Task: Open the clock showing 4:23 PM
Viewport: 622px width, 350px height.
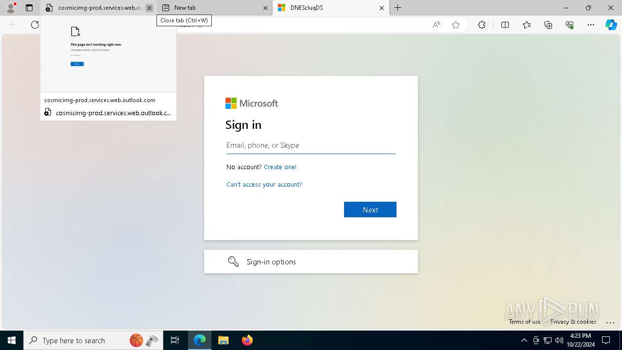Action: [580, 340]
